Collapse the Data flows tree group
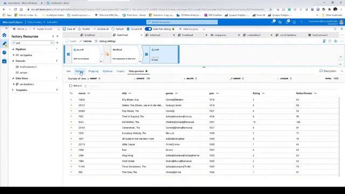 13,78
